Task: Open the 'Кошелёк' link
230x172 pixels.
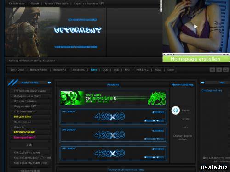Action: 49,61
